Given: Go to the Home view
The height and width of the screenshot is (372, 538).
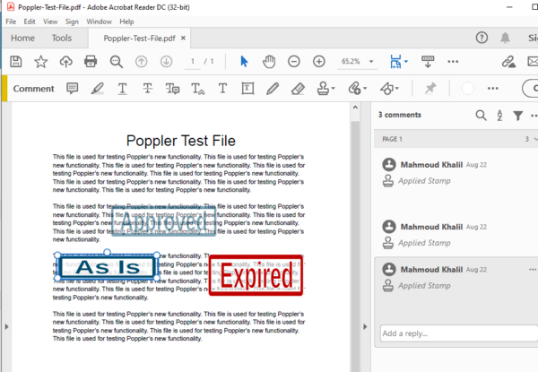Looking at the screenshot, I should coord(22,38).
